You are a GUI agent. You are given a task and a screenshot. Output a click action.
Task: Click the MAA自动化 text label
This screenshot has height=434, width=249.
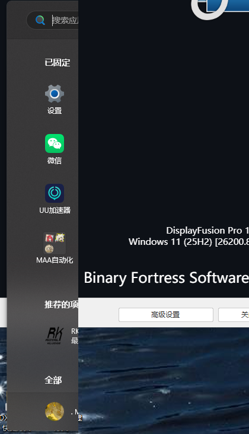click(55, 260)
